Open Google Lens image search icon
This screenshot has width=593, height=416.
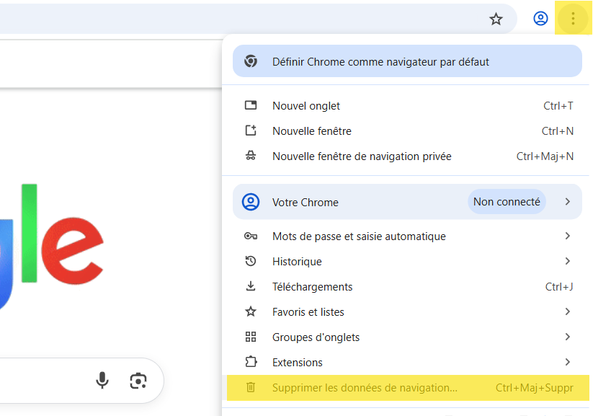138,380
